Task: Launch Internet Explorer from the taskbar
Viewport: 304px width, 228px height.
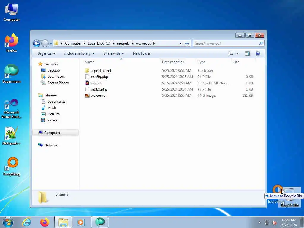Action: pyautogui.click(x=26, y=222)
